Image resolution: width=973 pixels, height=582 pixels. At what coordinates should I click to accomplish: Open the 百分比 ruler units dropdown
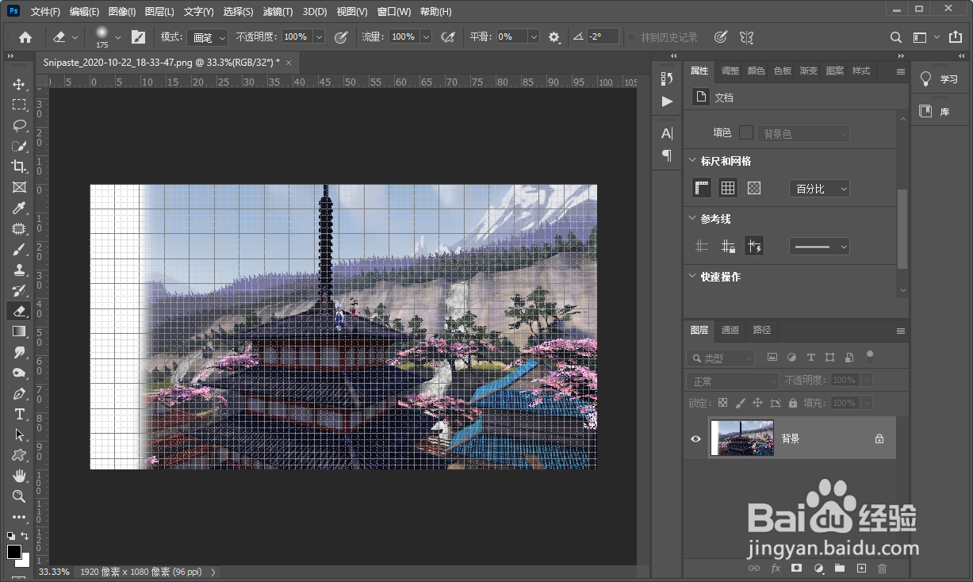[x=820, y=189]
